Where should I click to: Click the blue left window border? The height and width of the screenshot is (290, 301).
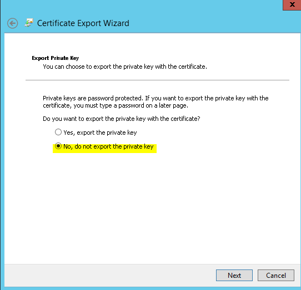click(x=2, y=154)
